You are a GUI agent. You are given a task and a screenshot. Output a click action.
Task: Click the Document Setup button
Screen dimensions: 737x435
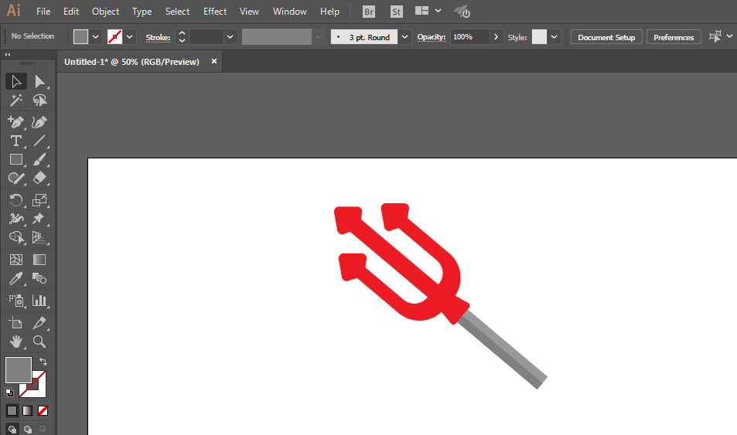[x=606, y=37]
